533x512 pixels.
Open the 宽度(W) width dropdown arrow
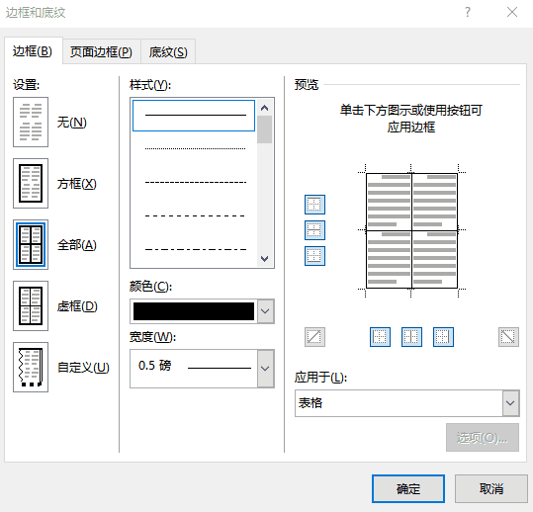265,369
